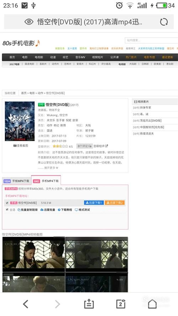Open 电影 in the main navigation bar
The width and height of the screenshot is (178, 316).
coord(25,57)
